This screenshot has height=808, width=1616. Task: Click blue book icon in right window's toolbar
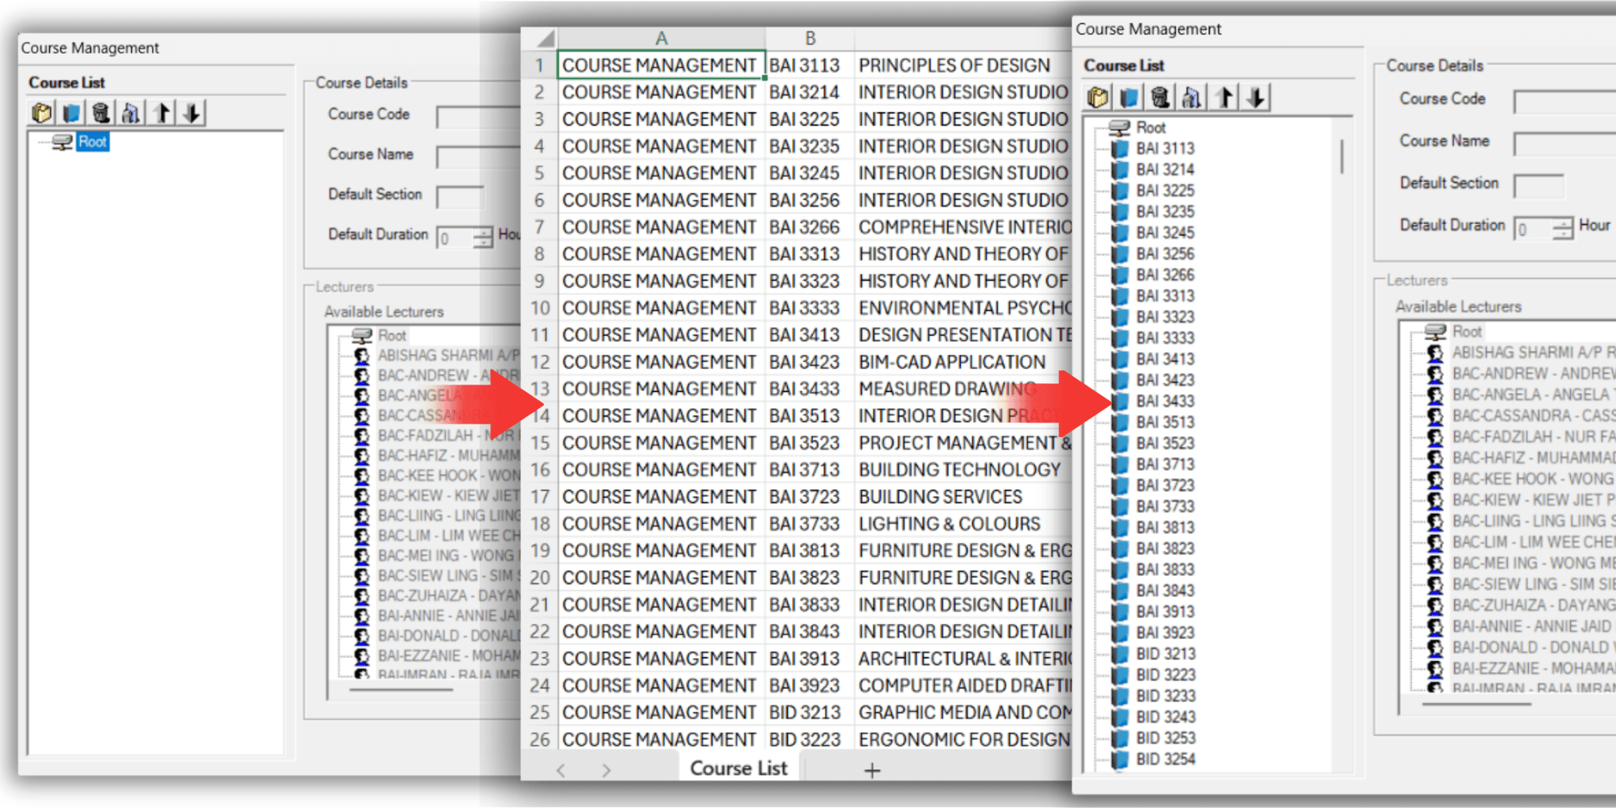tap(1129, 98)
